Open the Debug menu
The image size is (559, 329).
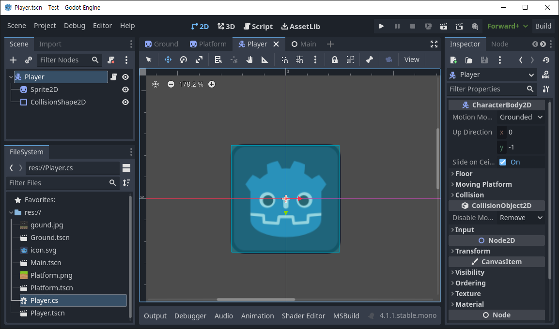coord(75,26)
